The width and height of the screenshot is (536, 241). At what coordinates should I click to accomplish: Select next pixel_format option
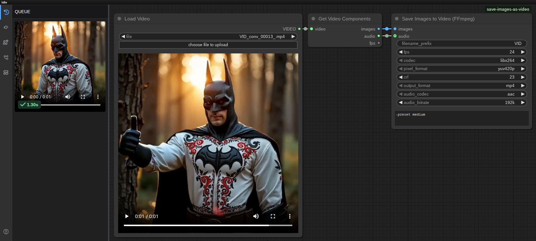pos(523,68)
